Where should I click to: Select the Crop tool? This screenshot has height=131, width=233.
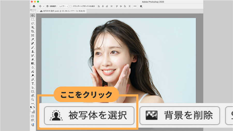click(x=33, y=31)
